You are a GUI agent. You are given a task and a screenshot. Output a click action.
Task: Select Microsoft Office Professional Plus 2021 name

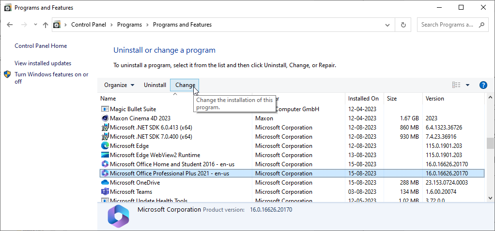(x=170, y=173)
